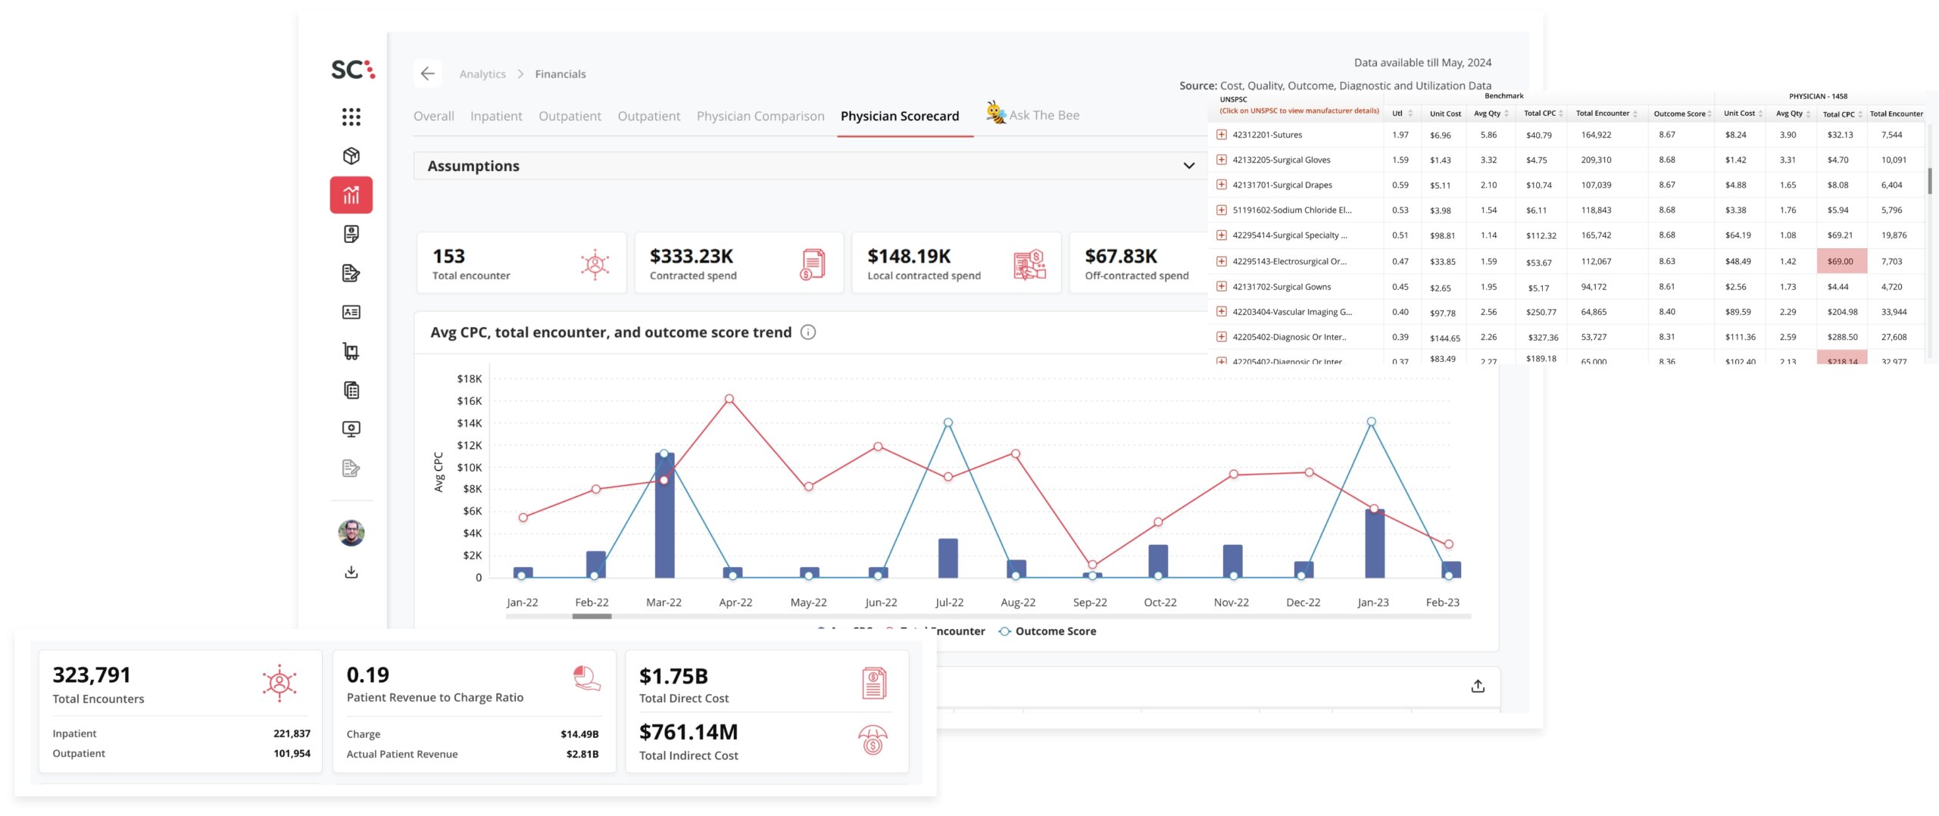The width and height of the screenshot is (1939, 816).
Task: Open the monitor display icon in sidebar
Action: pos(351,429)
